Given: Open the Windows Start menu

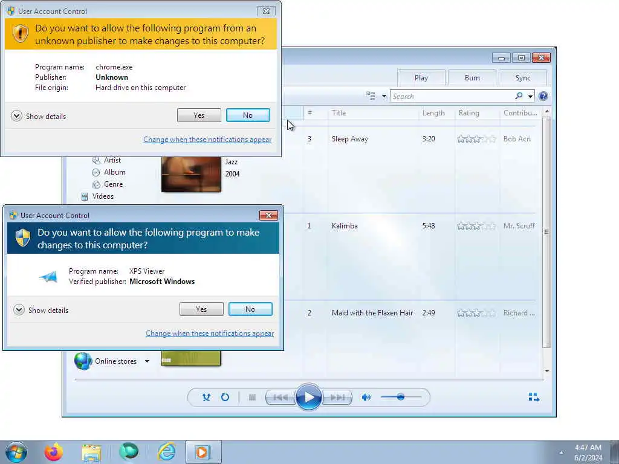Looking at the screenshot, I should pos(16,452).
